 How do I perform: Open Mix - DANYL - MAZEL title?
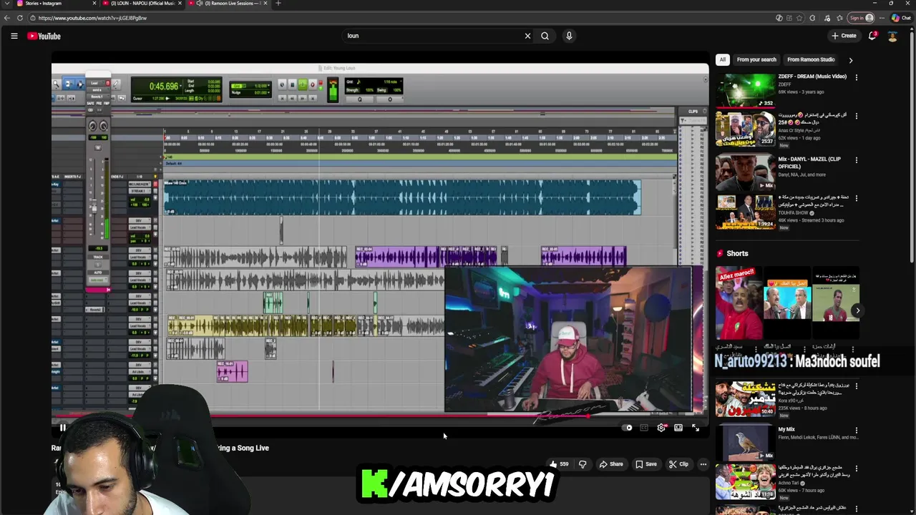809,162
